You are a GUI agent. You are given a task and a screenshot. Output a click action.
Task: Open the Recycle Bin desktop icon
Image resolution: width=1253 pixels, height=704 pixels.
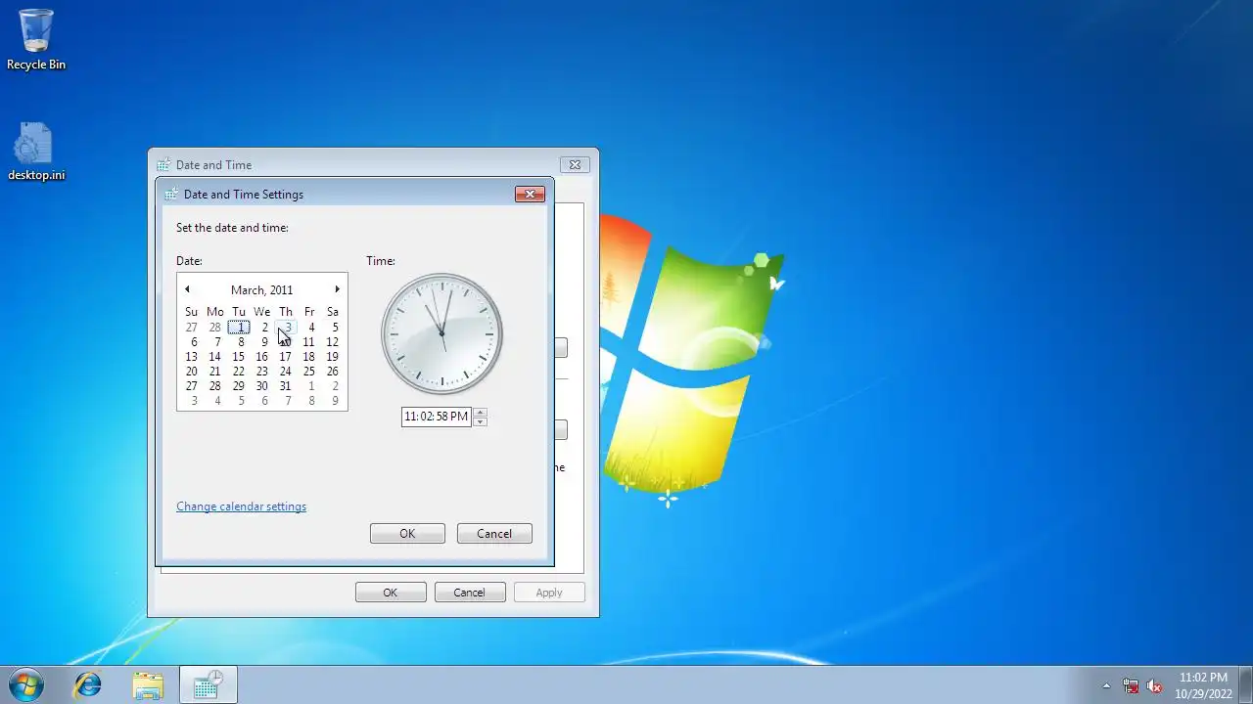point(36,39)
